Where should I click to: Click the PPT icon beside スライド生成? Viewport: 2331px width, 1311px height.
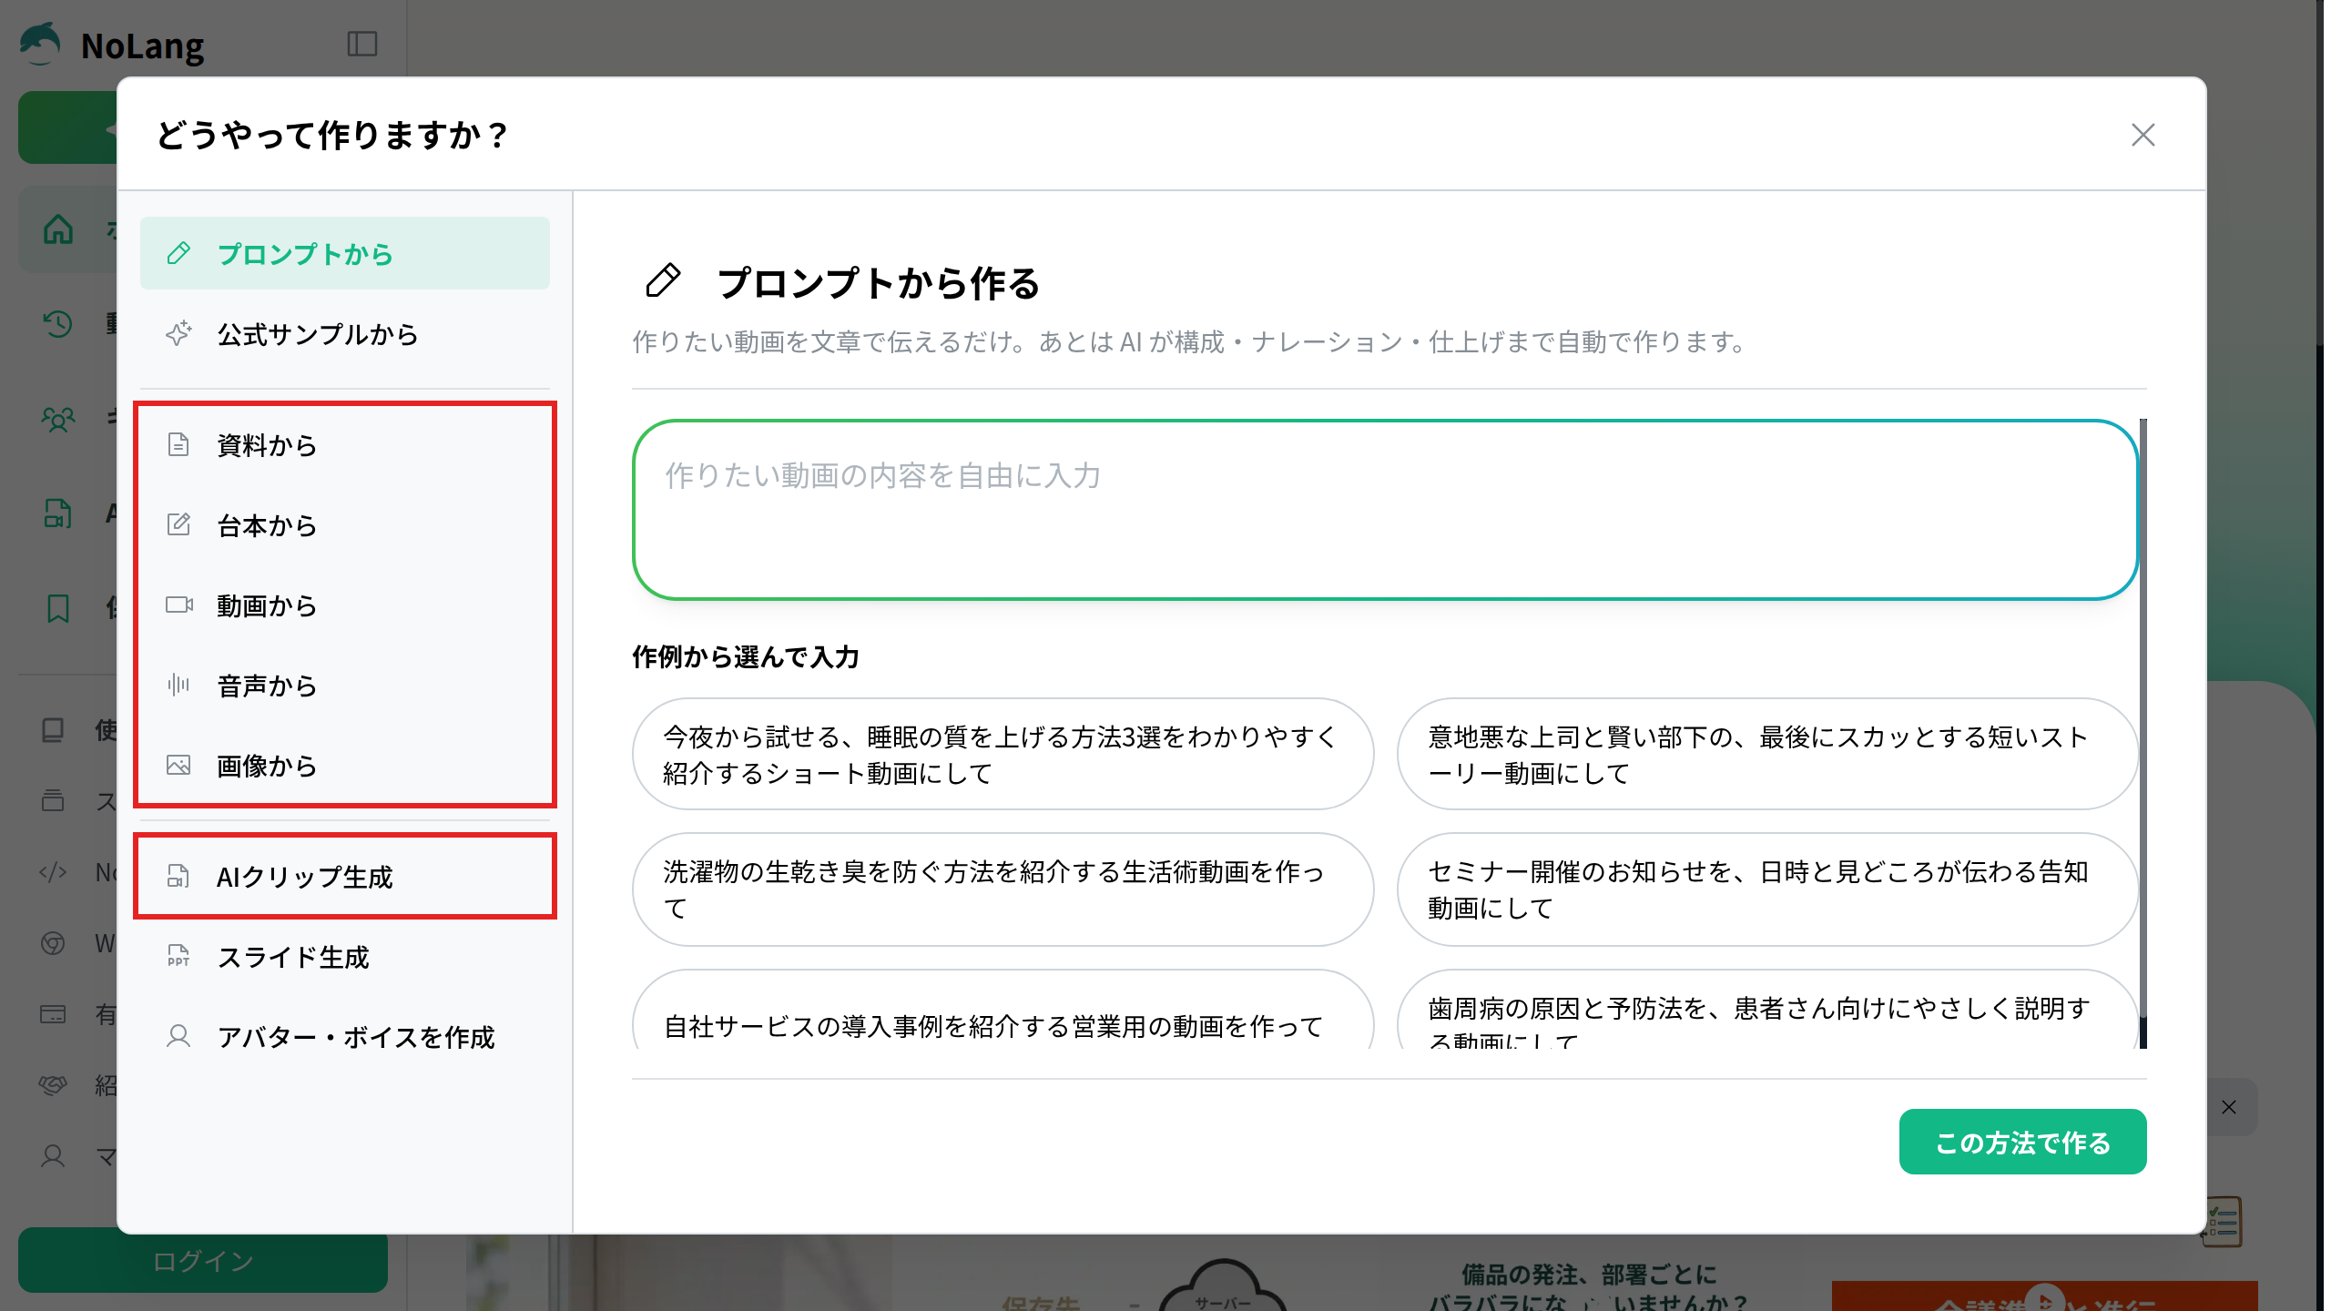(x=178, y=956)
